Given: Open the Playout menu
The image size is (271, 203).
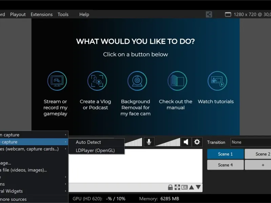Looking at the screenshot, I should tap(18, 14).
